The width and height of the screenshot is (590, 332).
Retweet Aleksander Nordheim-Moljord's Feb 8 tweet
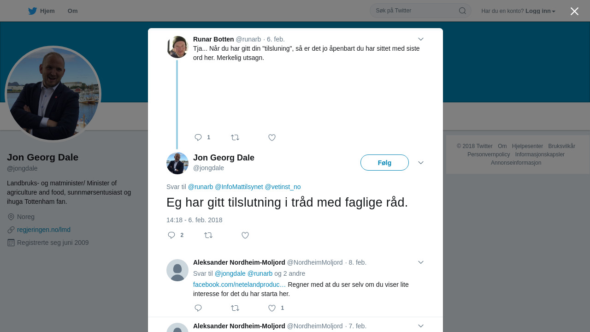tap(235, 308)
